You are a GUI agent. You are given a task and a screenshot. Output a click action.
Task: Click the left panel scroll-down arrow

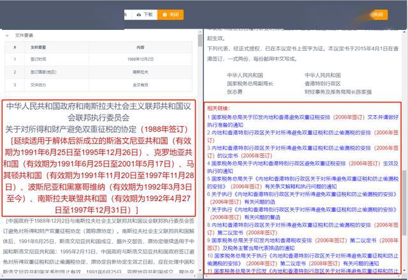coord(200,270)
